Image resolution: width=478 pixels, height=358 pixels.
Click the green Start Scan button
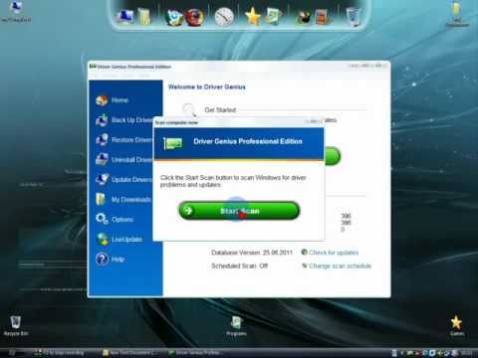239,211
